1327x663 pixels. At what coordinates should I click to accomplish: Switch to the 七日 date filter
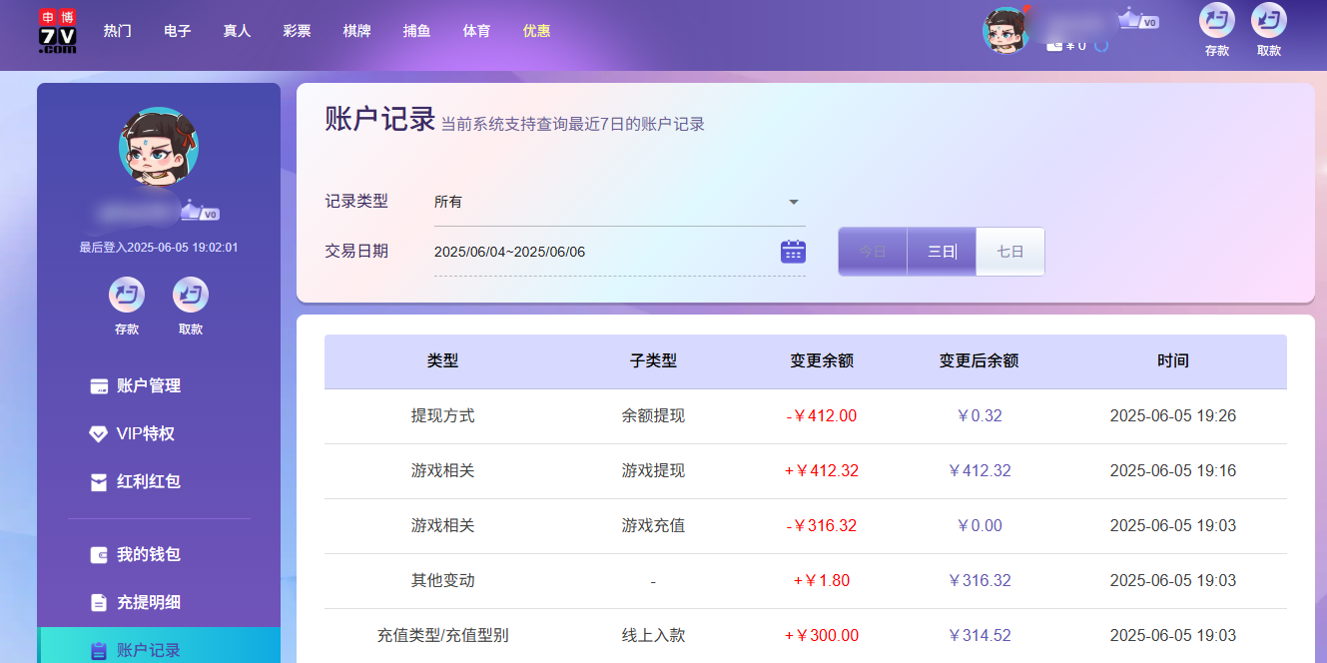1009,251
